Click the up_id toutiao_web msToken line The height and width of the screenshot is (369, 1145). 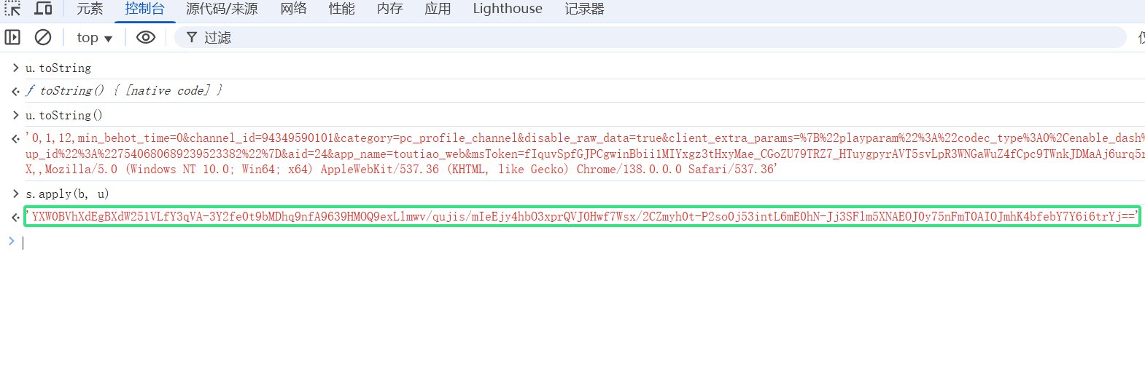[585, 154]
